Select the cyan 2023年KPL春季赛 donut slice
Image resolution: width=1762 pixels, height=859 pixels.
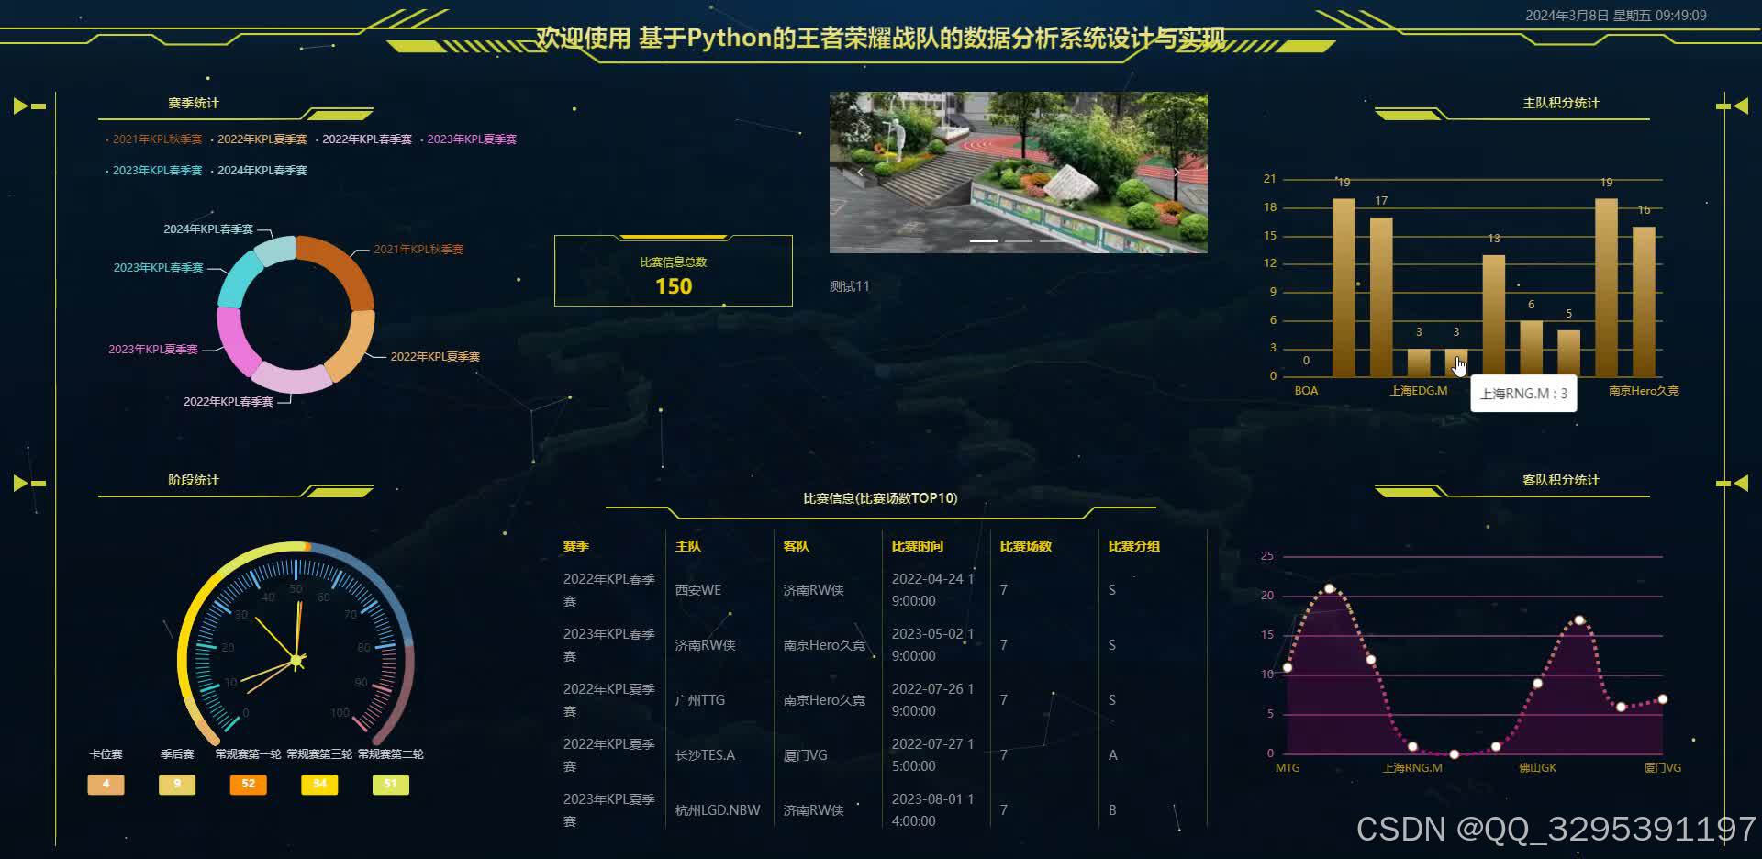pyautogui.click(x=240, y=280)
